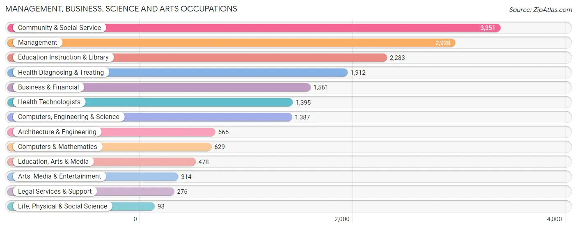577x229 pixels.
Task: Select the Legal Services & Support label
Action: [x=55, y=192]
